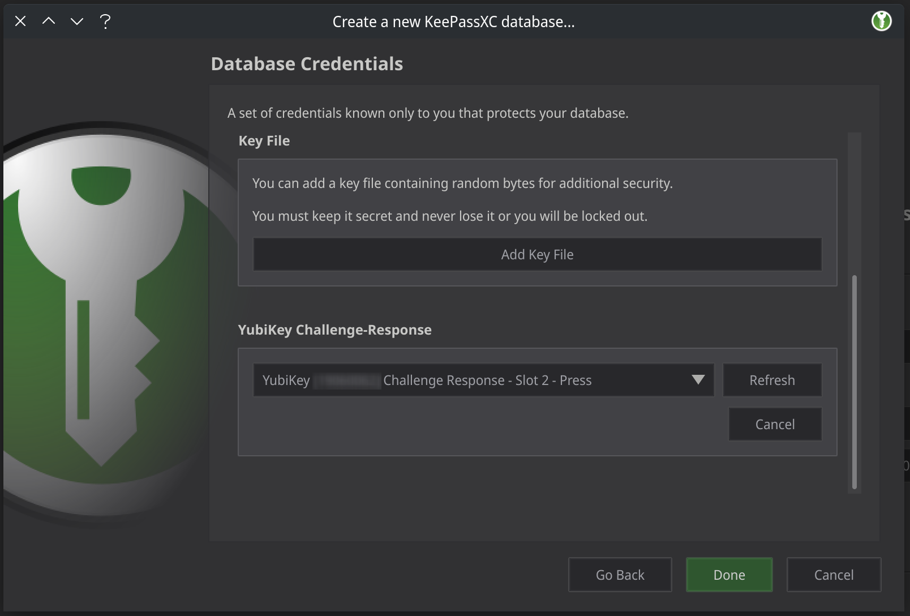This screenshot has width=910, height=616.
Task: Select the dropdown arrow on the YubiKey selector
Action: click(699, 380)
